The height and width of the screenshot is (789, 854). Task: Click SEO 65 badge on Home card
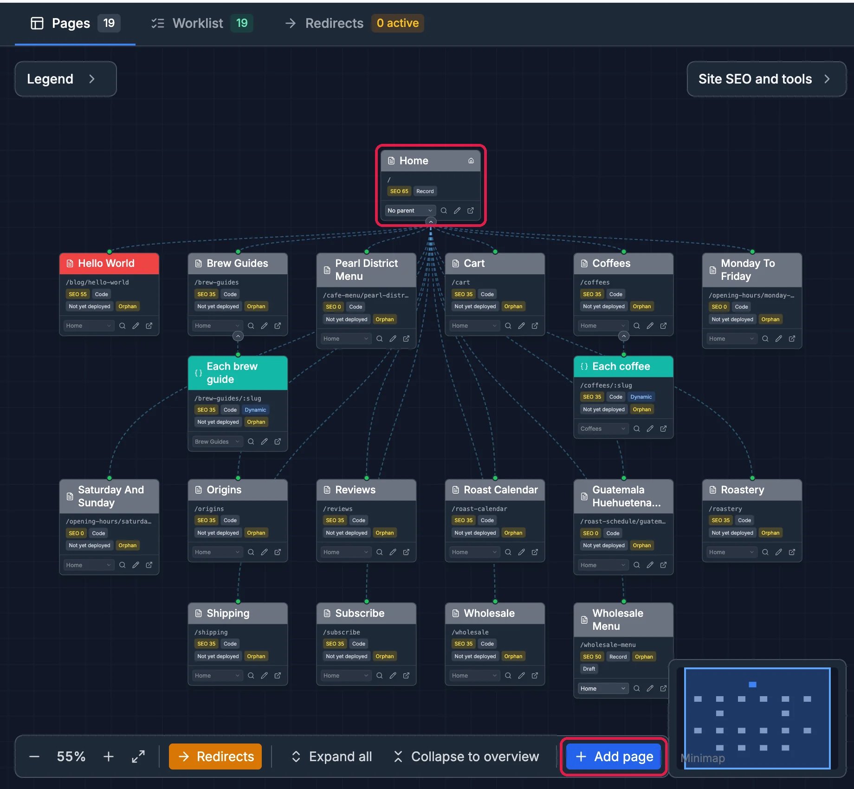pyautogui.click(x=399, y=191)
